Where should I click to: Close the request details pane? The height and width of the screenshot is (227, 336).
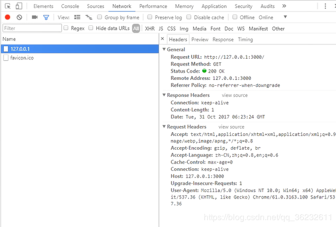click(x=162, y=39)
